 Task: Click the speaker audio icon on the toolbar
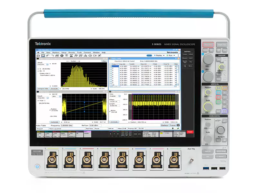(90, 56)
